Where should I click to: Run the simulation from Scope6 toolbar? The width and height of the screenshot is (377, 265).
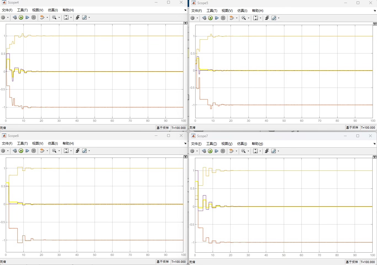(21, 151)
